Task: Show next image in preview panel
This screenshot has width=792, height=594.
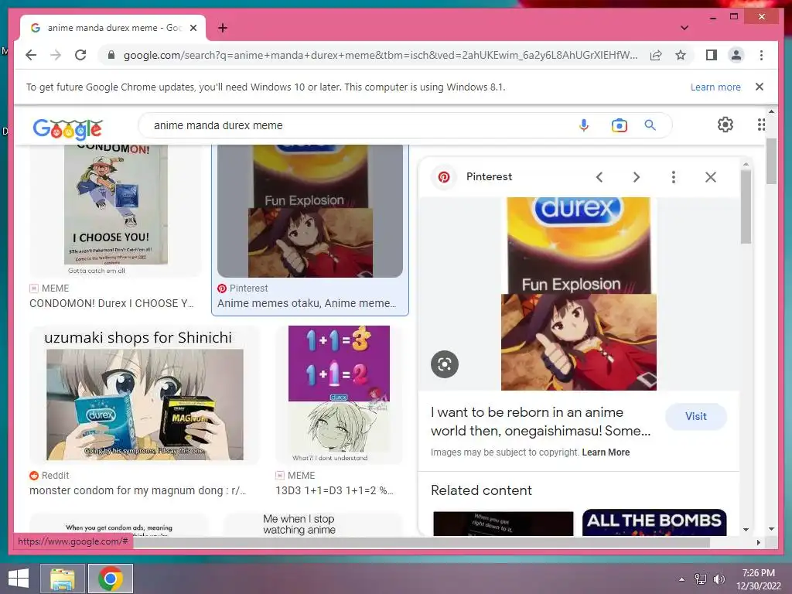Action: coord(636,177)
